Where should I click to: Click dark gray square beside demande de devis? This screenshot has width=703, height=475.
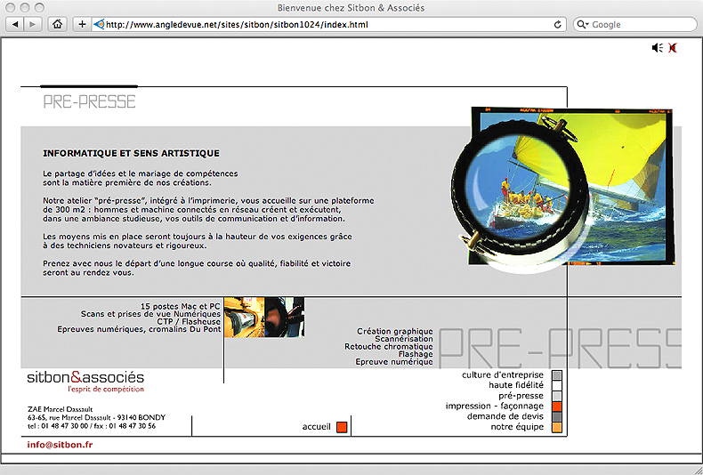pyautogui.click(x=556, y=417)
